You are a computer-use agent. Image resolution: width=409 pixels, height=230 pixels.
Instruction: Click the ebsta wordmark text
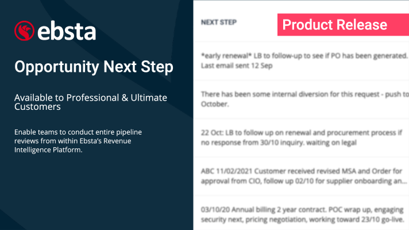click(66, 30)
